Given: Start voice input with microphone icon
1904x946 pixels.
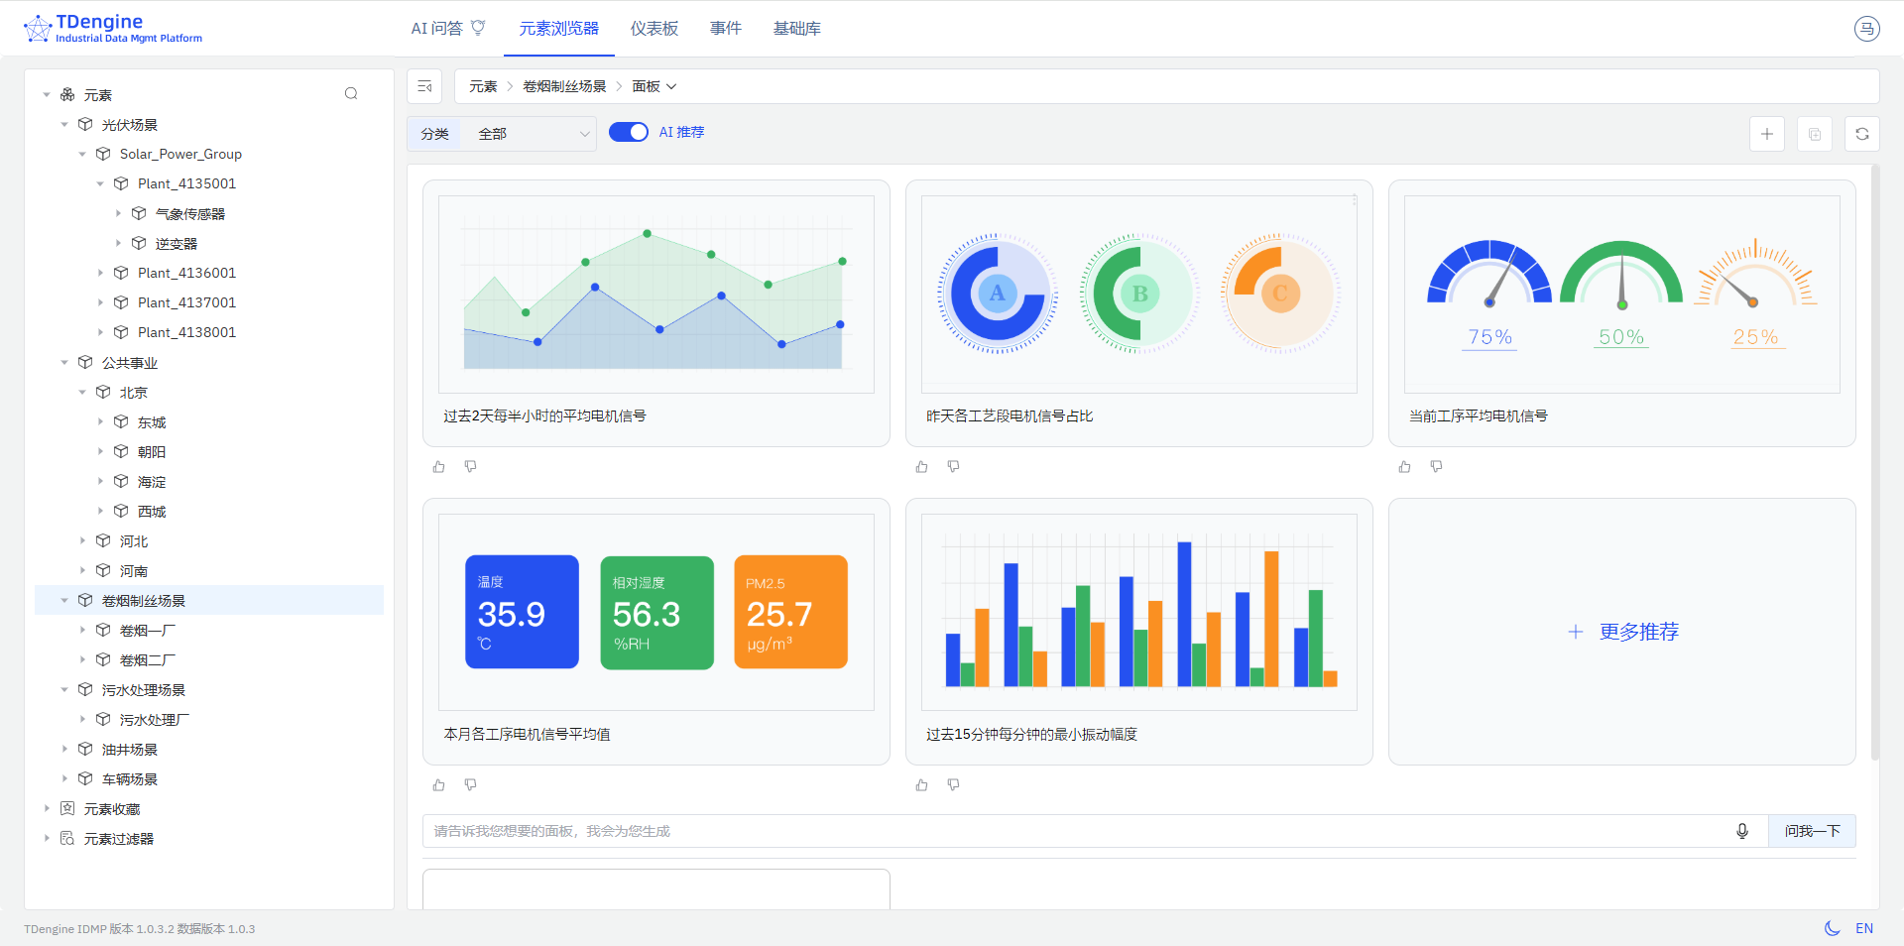Looking at the screenshot, I should pos(1742,831).
